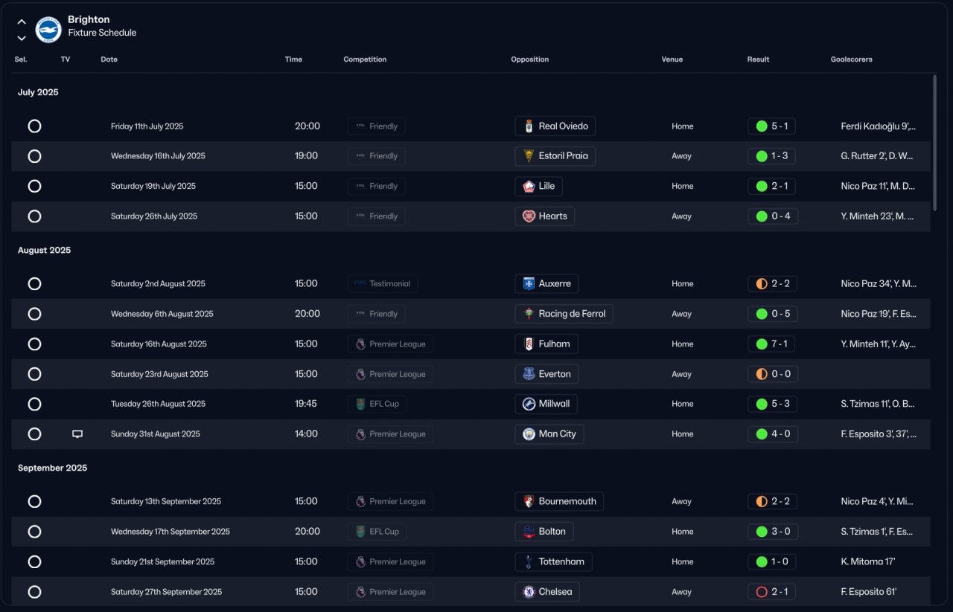Click the Everton club badge

tap(529, 374)
